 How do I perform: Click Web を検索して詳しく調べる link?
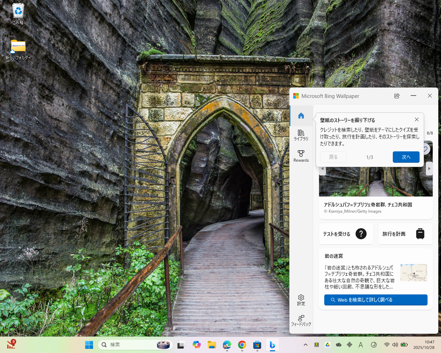pos(376,300)
